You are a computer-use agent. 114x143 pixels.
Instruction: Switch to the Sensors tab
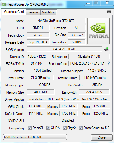point(33,12)
